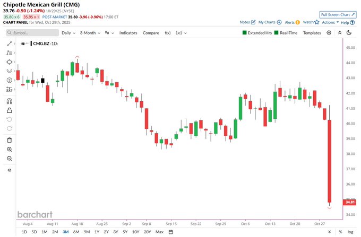
Task: Toggle the lock drawings padlock
Action: tap(9, 110)
